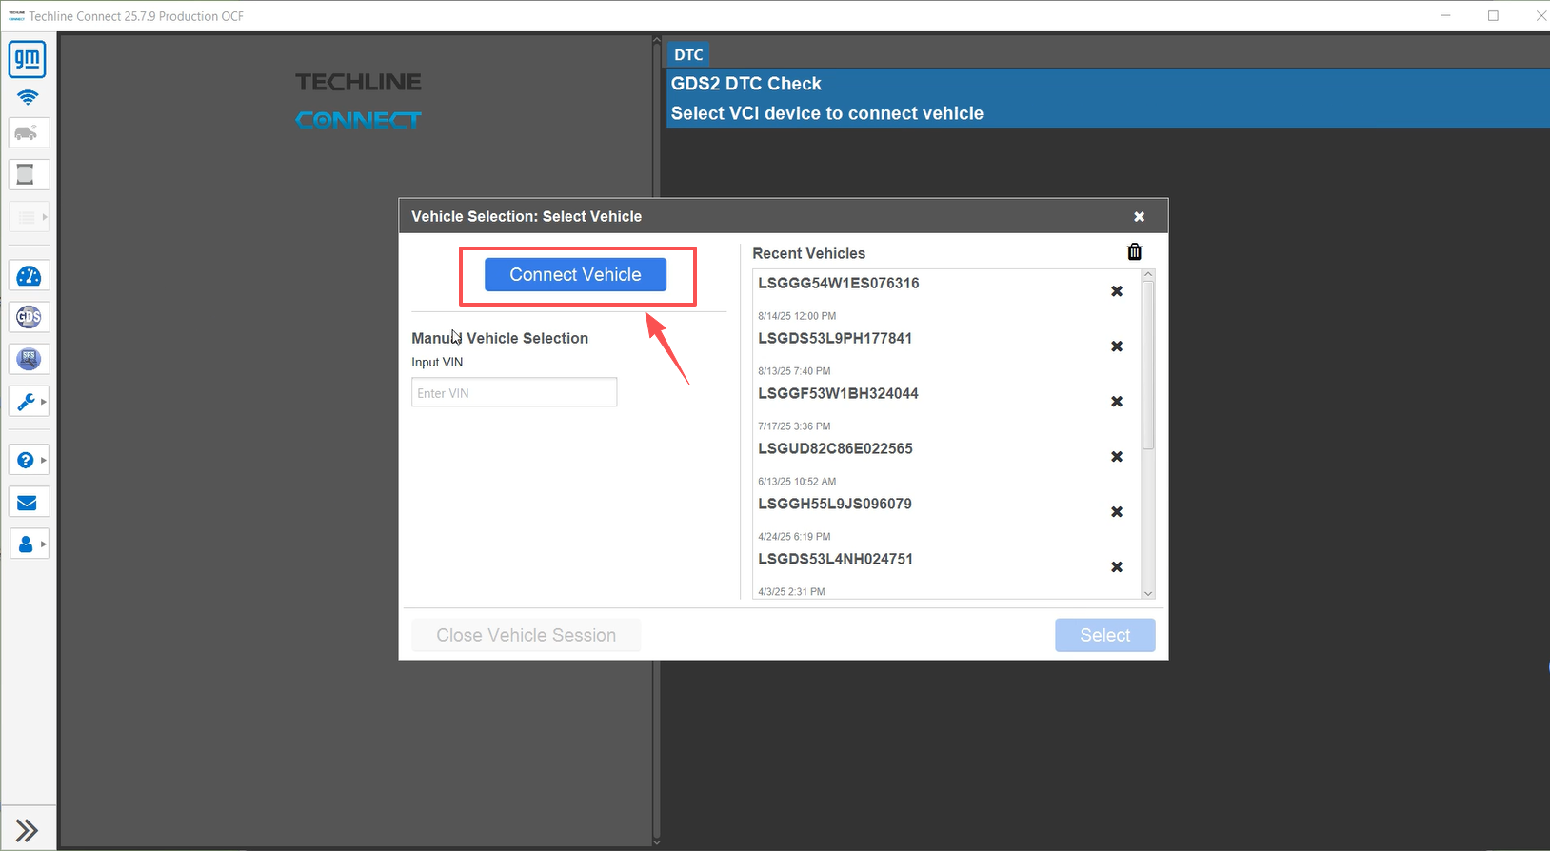Screen dimensions: 1550x851
Task: Expand sidebar with double chevron
Action: point(27,830)
